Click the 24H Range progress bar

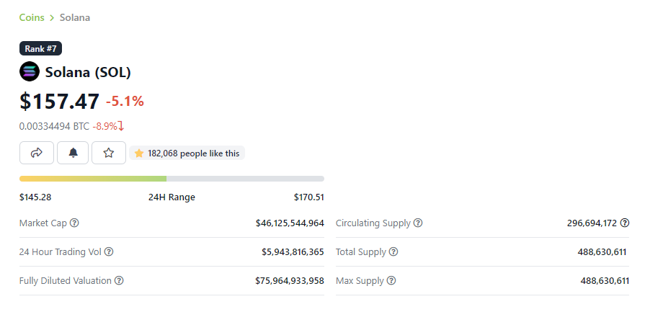pos(172,179)
